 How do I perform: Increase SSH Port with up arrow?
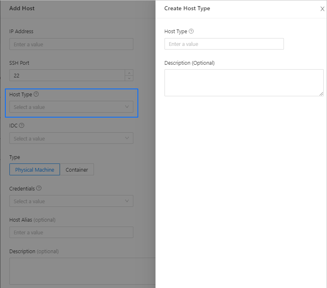pyautogui.click(x=129, y=73)
